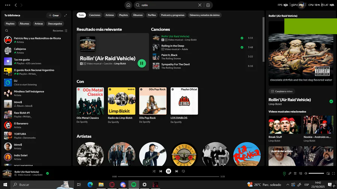Open El Bananero artist in library
Viewport: 337px width, 189px height.
coord(36,125)
